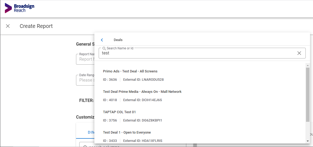
Task: Click the Report Name input field
Action: 85,59
